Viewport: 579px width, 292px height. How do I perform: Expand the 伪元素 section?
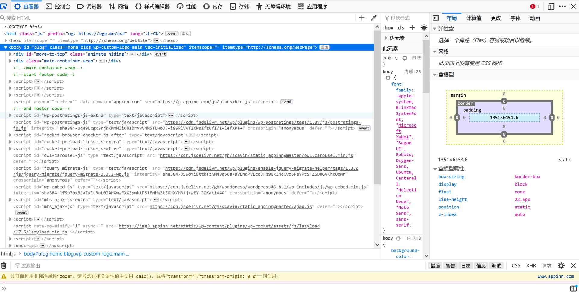tap(386, 38)
